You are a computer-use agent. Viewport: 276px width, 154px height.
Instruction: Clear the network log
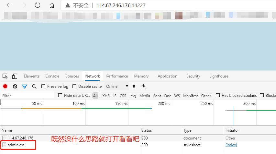[x=15, y=86]
